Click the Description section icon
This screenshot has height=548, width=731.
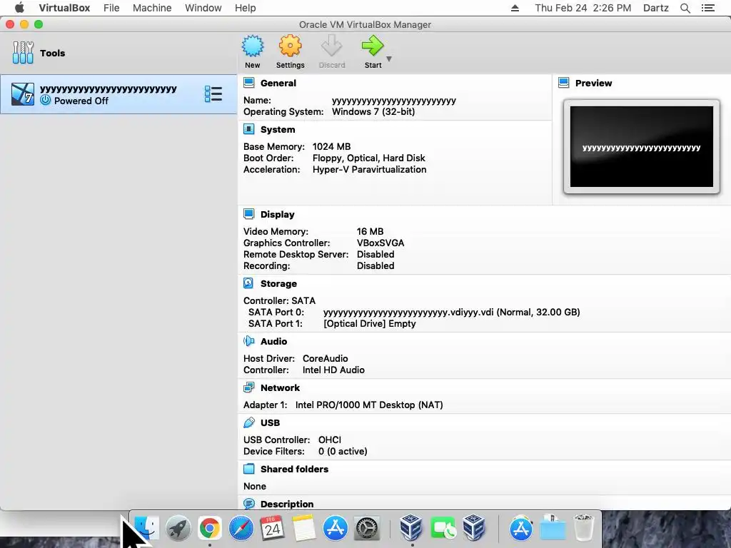249,504
